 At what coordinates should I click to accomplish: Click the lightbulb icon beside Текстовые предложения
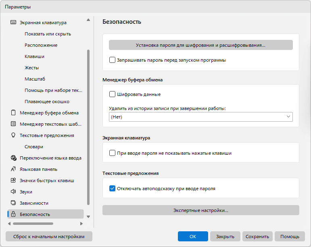tap(13, 135)
